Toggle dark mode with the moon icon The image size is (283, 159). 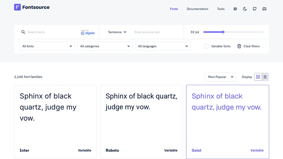pos(245,9)
